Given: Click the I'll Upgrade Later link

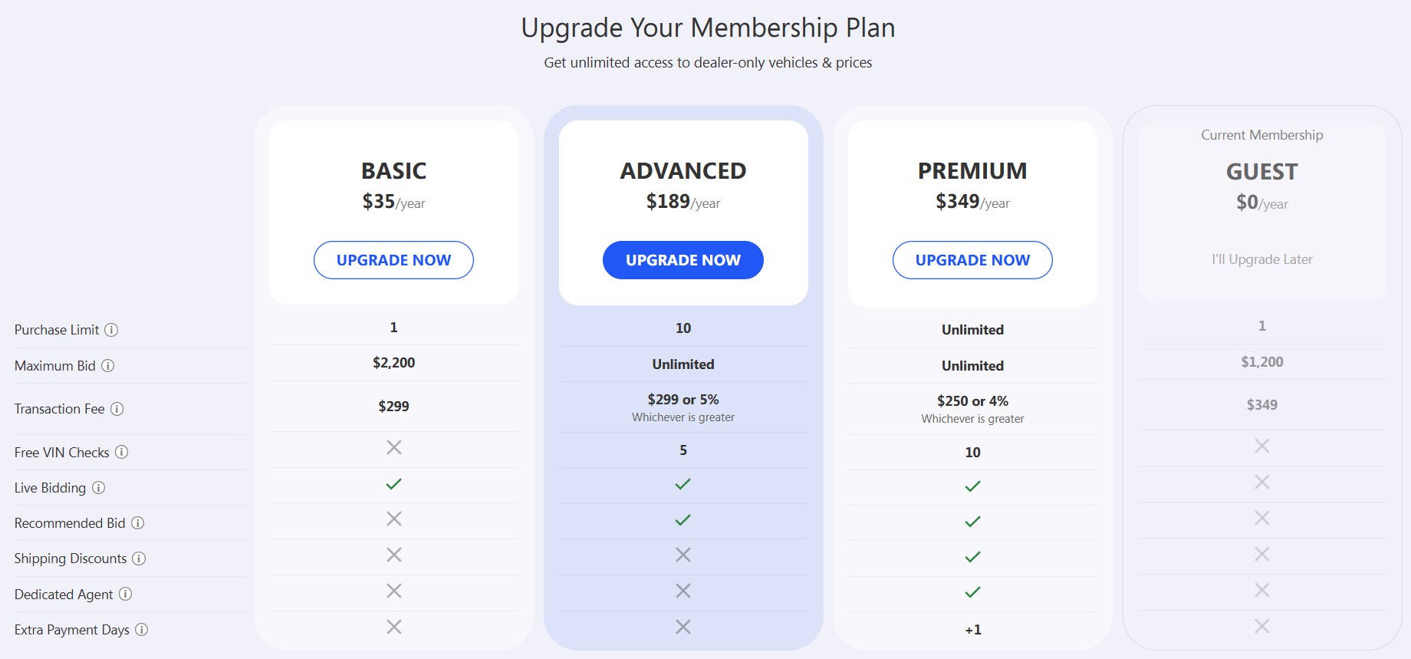Looking at the screenshot, I should (1261, 259).
